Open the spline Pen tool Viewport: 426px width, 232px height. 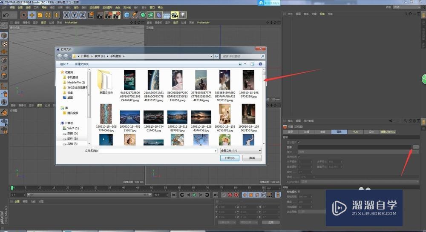click(135, 15)
